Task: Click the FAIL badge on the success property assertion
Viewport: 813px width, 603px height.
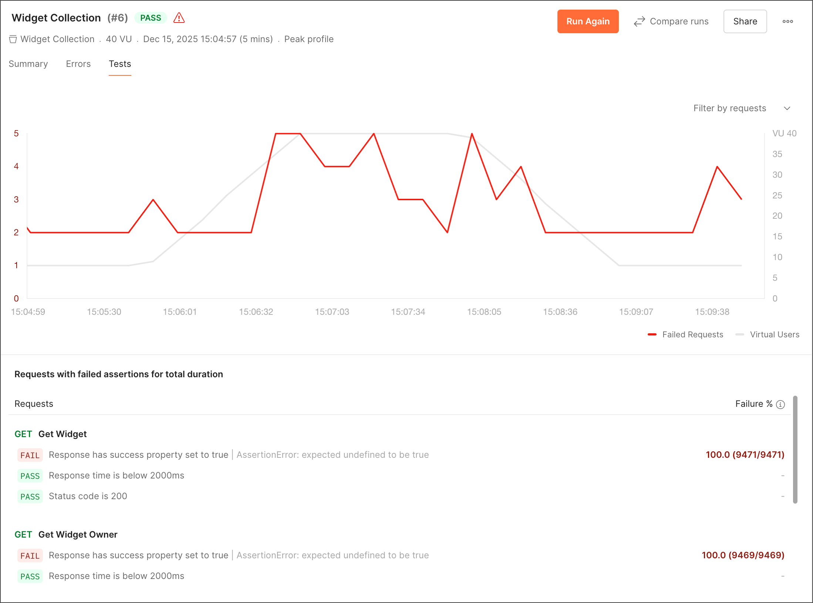Action: (x=30, y=455)
